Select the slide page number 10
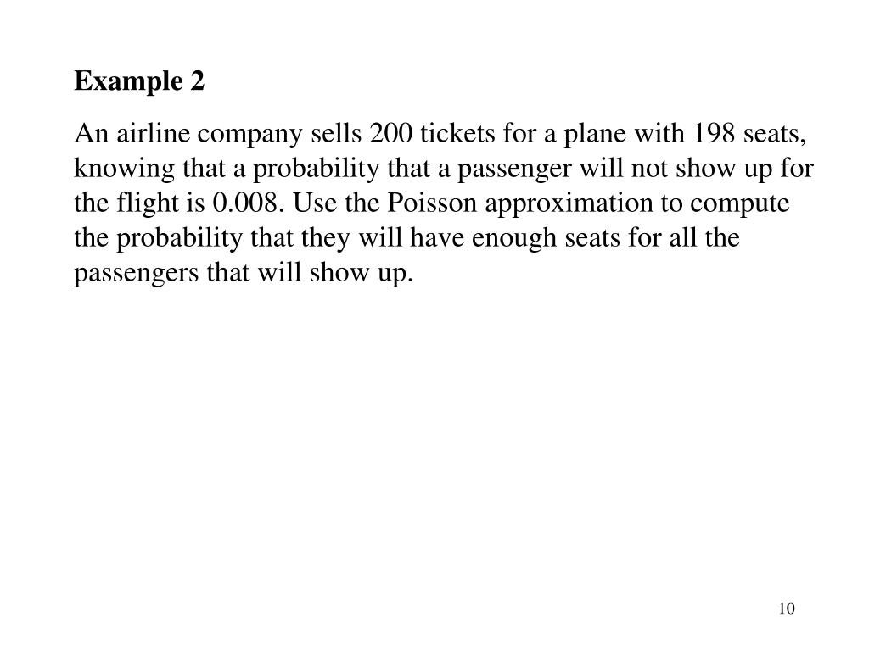 787,609
